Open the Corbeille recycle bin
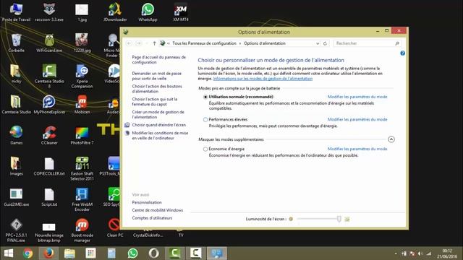 pos(16,43)
